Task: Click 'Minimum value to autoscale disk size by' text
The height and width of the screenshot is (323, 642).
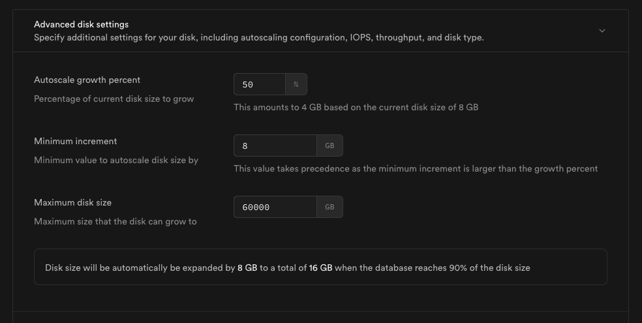Action: click(116, 161)
